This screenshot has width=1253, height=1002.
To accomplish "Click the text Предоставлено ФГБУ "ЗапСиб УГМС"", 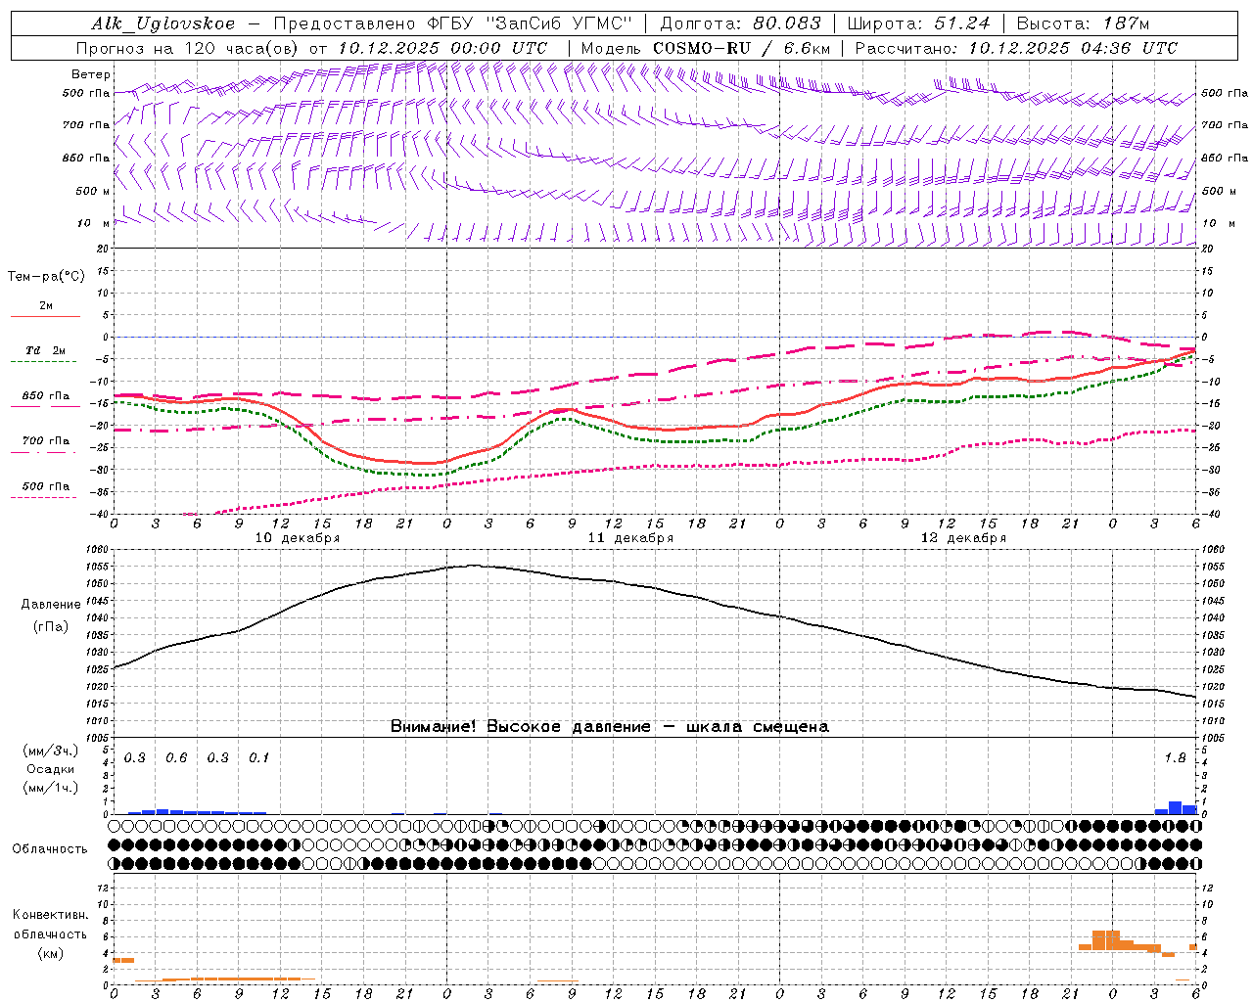I will click(x=453, y=23).
